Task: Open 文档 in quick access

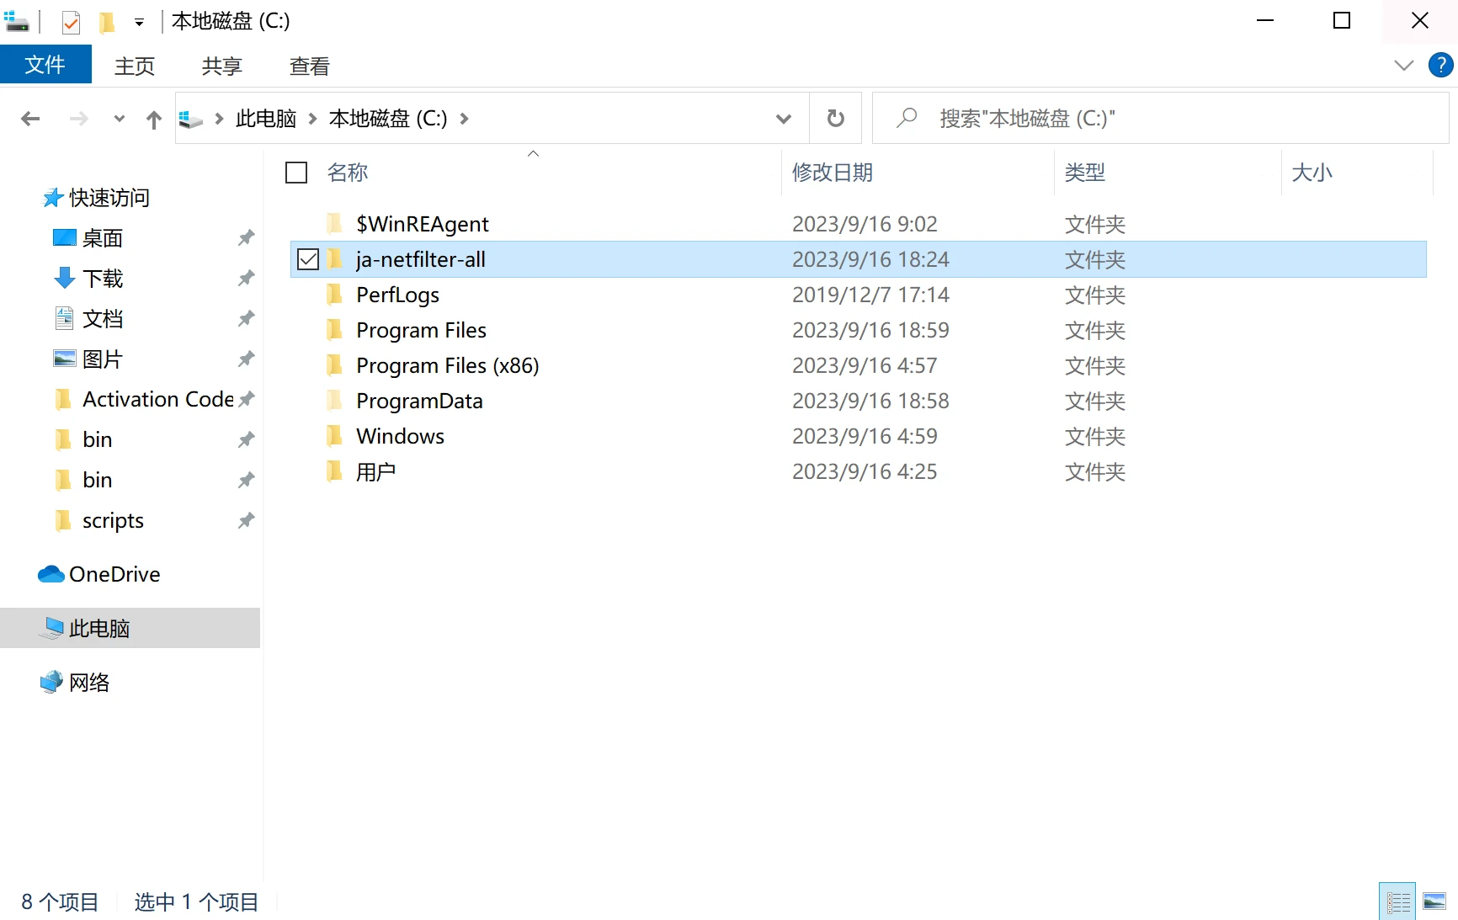Action: (x=103, y=319)
